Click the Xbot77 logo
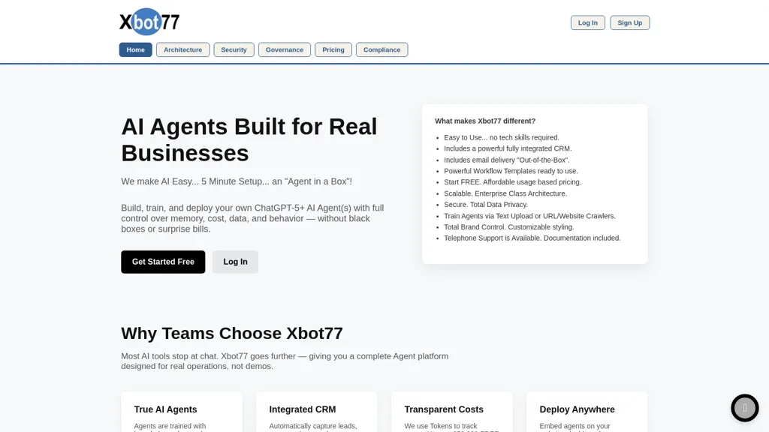 (149, 22)
